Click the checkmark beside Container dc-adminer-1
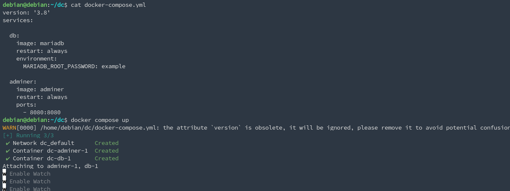510x191 pixels. click(x=8, y=151)
